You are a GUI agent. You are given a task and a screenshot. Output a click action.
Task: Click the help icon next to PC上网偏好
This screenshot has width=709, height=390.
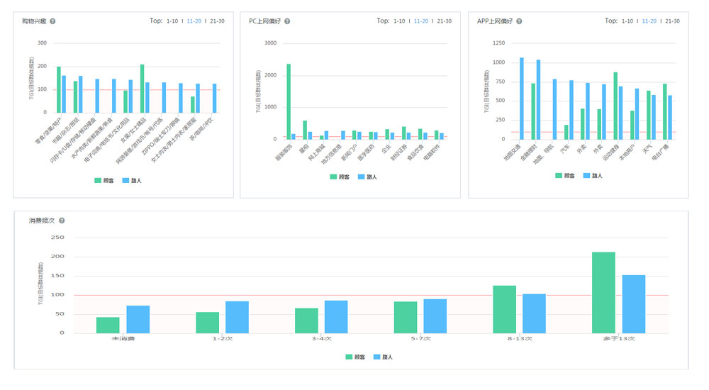pos(287,21)
